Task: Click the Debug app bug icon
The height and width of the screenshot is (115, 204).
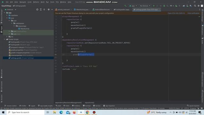Action: point(164,6)
